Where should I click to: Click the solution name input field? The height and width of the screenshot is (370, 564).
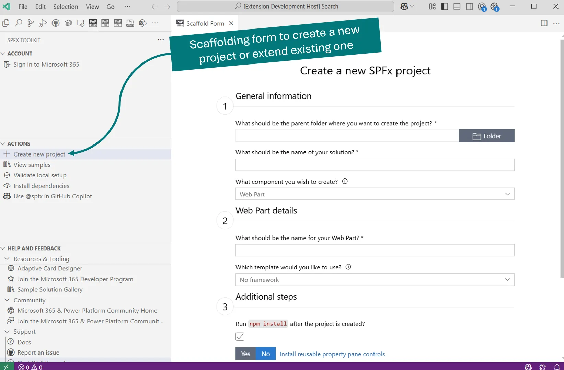tap(375, 165)
